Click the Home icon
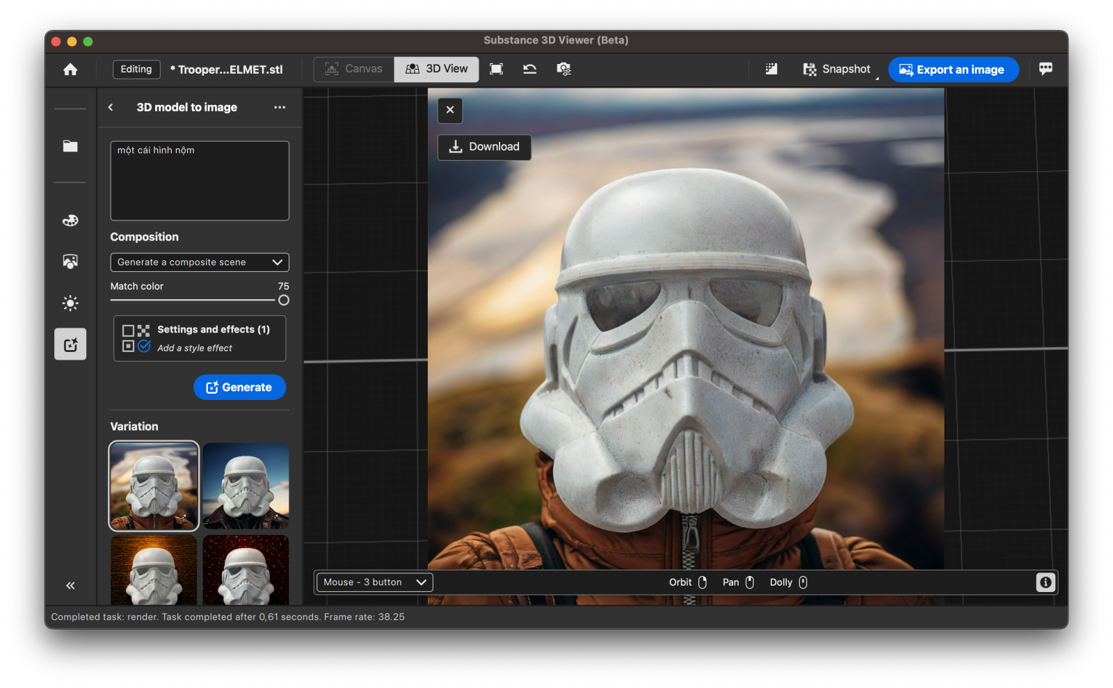 (x=70, y=70)
